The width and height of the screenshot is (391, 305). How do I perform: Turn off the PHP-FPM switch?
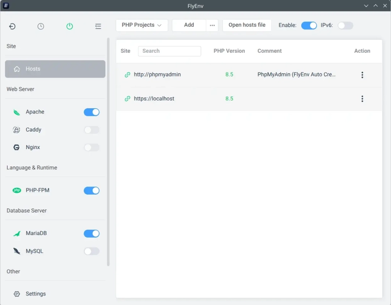(92, 190)
